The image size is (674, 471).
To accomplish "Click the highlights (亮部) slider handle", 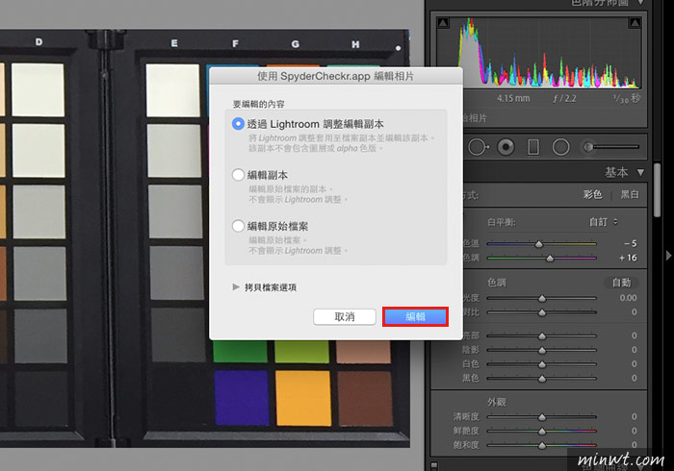I will coord(542,335).
